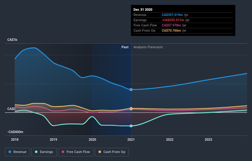The image size is (252, 161).
Task: Click the Revenue row label in tooltip
Action: click(x=140, y=15)
